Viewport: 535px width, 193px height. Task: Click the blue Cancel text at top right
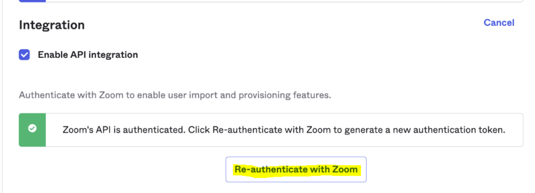click(x=499, y=23)
